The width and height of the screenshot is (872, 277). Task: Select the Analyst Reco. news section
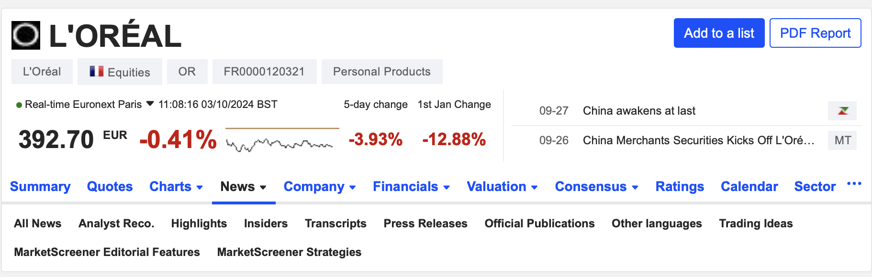coord(116,224)
